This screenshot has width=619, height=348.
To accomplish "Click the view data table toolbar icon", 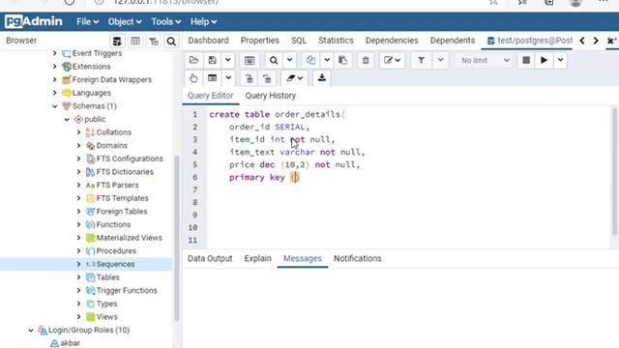I will tap(213, 78).
